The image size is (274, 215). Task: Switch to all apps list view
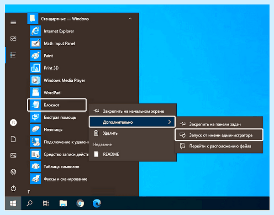point(13,55)
